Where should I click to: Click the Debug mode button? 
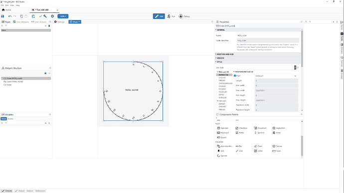tap(184, 16)
